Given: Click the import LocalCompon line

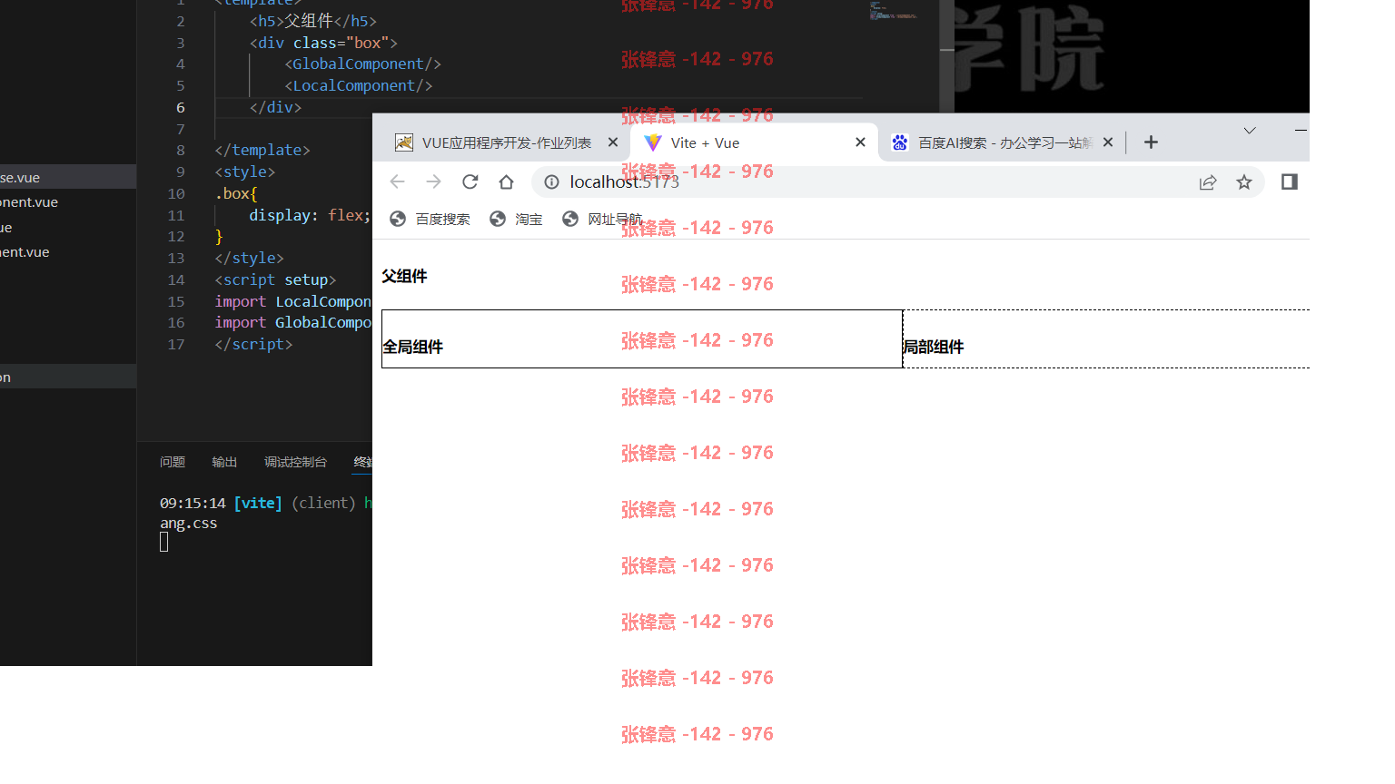Looking at the screenshot, I should coord(292,301).
